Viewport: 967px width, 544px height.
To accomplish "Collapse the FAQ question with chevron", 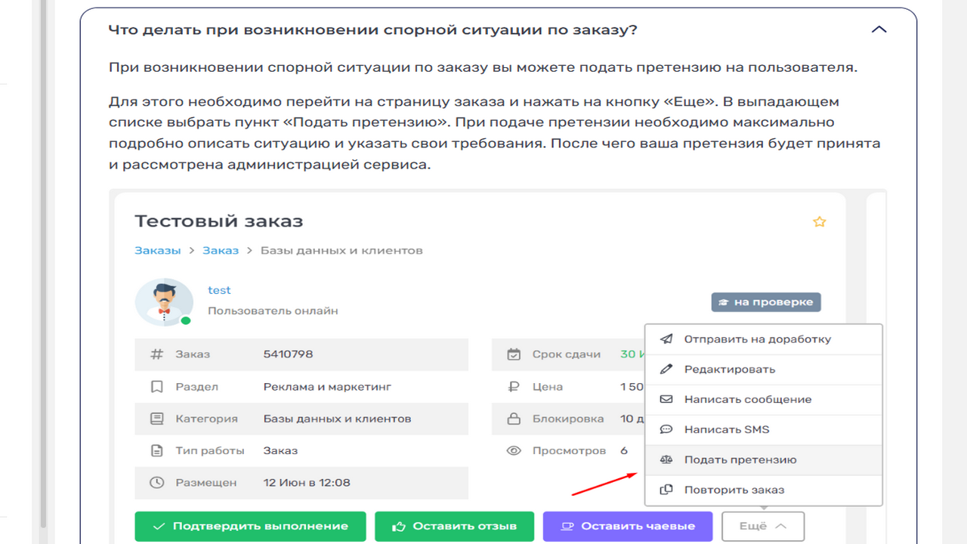I will [879, 30].
